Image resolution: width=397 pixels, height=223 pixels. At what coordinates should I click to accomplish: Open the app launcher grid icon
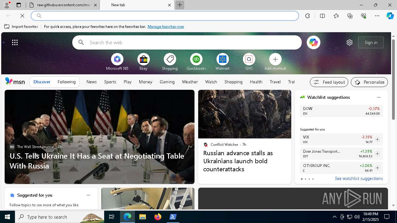coord(15,42)
